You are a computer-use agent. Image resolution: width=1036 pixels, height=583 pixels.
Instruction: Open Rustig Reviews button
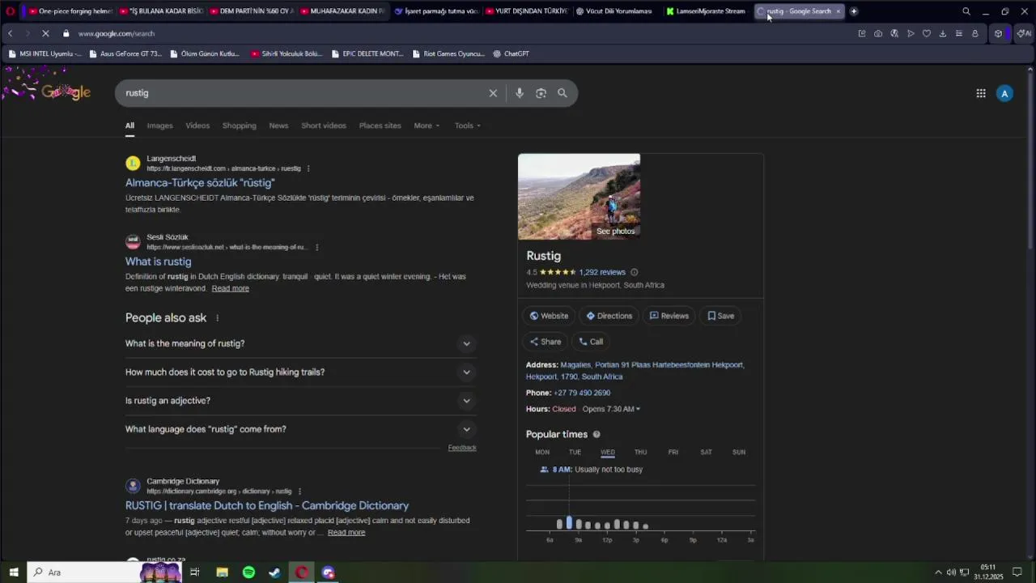[669, 316]
